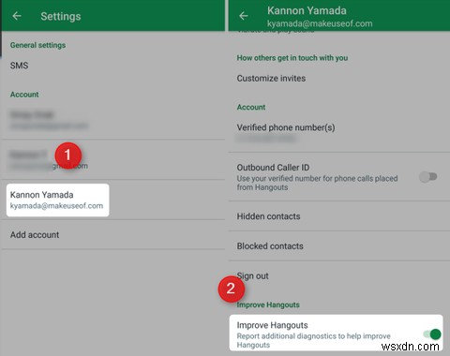Click the Account header in Settings pane
Image resolution: width=450 pixels, height=356 pixels.
coord(24,95)
